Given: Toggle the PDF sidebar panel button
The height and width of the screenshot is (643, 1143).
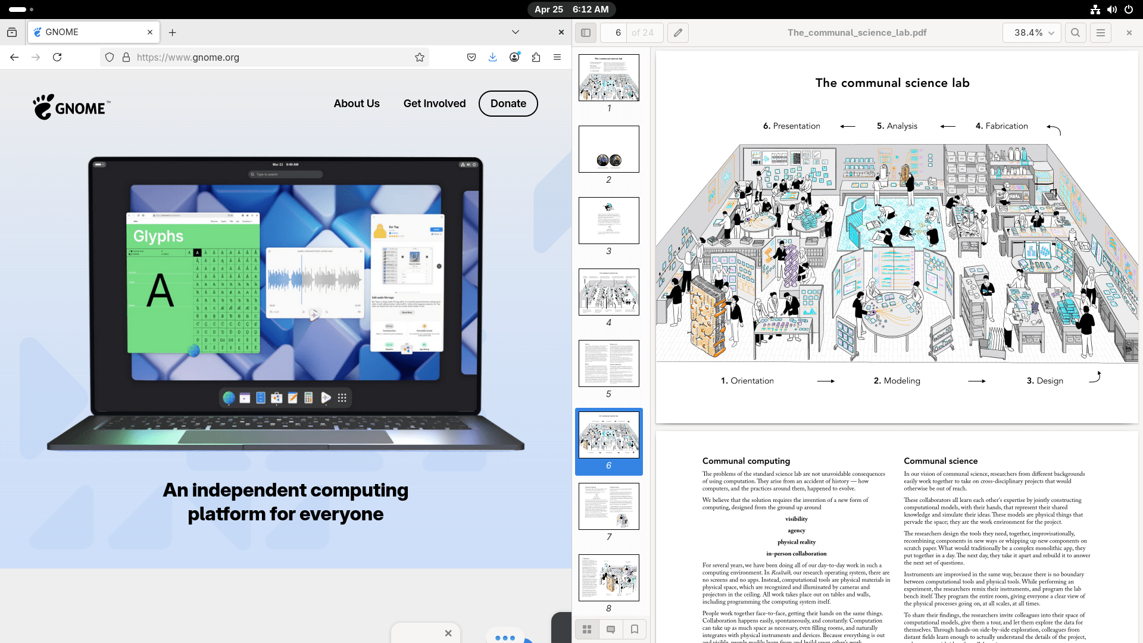Looking at the screenshot, I should pos(586,33).
